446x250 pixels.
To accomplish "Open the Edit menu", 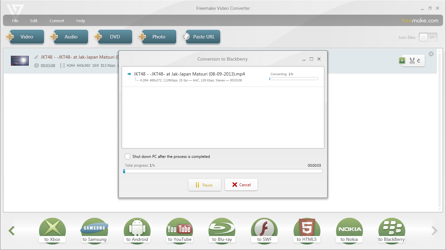I will 34,21.
